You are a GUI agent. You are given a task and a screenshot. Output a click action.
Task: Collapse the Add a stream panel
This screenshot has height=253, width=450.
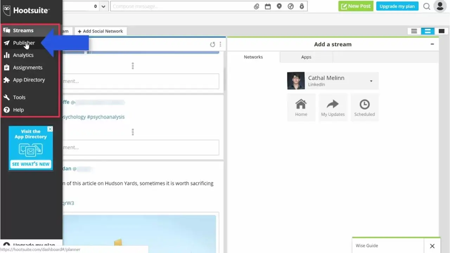point(432,44)
